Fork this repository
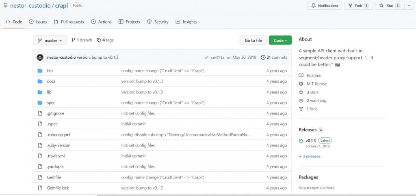 coord(358,6)
